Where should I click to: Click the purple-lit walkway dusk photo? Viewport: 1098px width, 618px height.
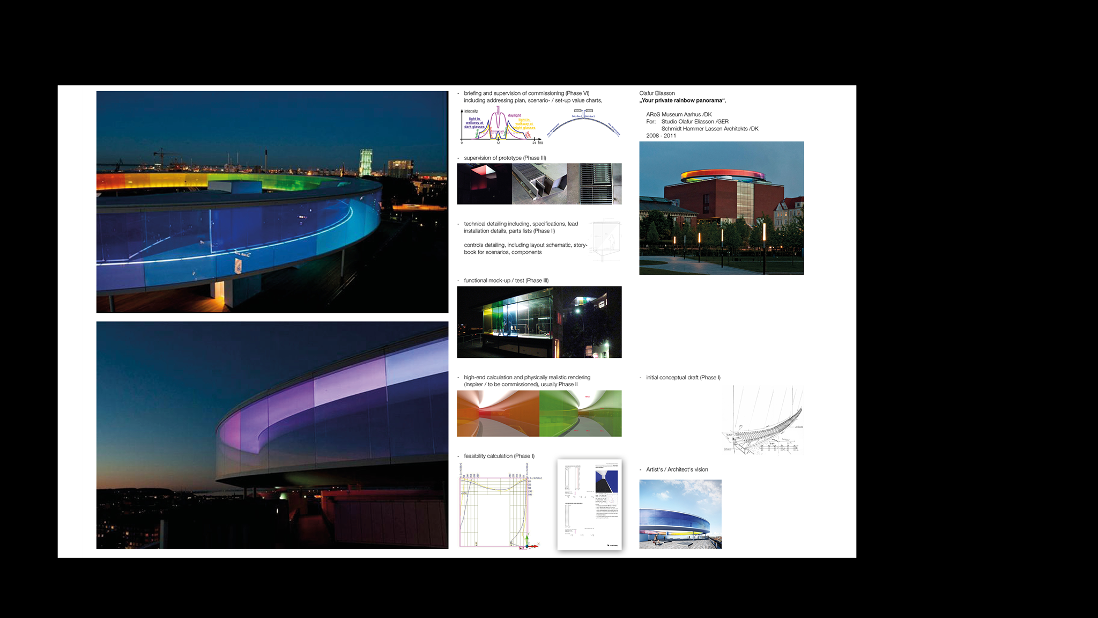(272, 435)
